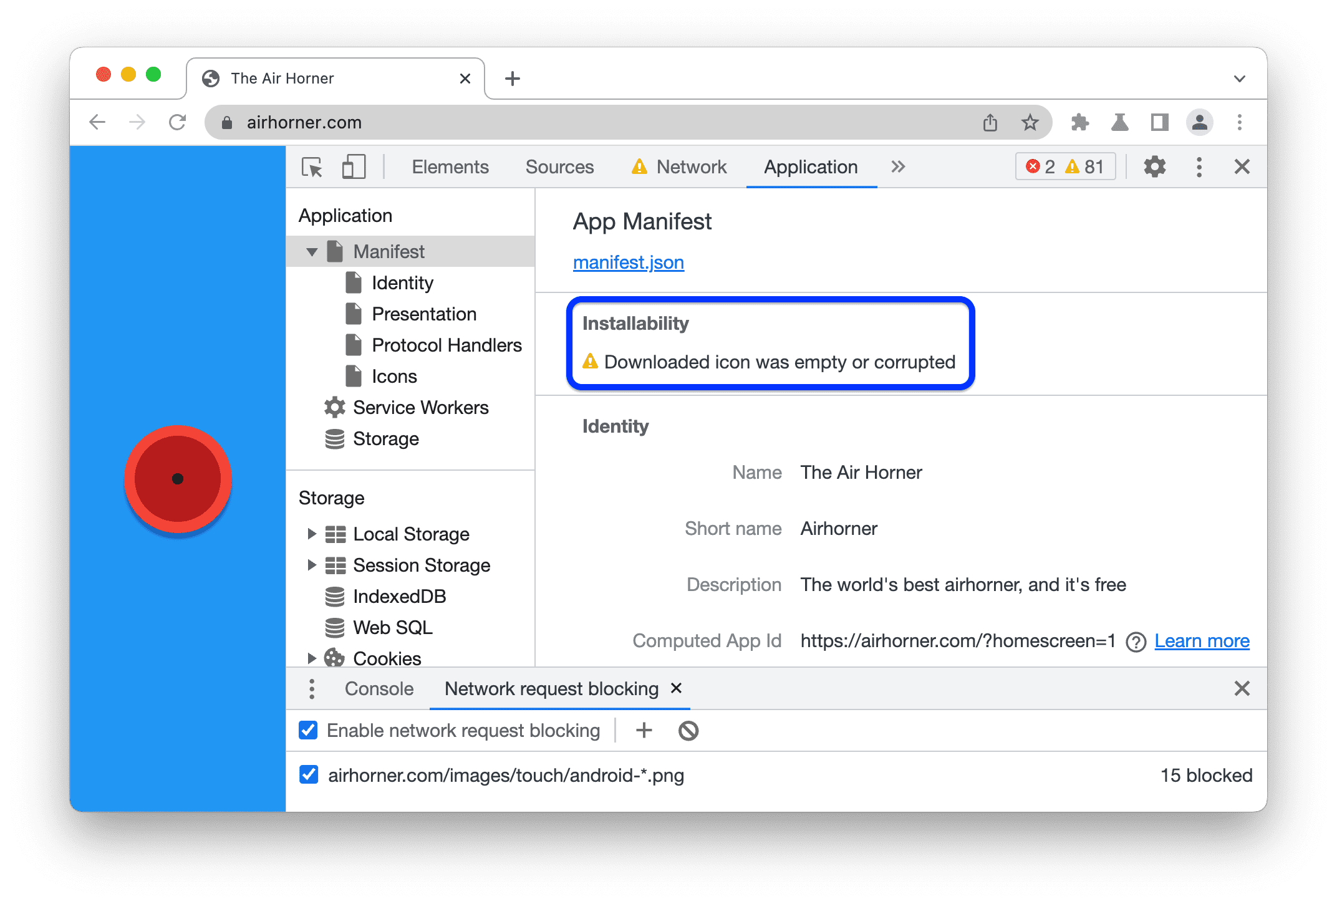The width and height of the screenshot is (1337, 904).
Task: Click the DevTools settings gear icon
Action: pyautogui.click(x=1156, y=168)
